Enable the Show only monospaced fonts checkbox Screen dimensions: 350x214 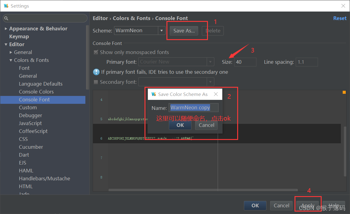coord(96,52)
